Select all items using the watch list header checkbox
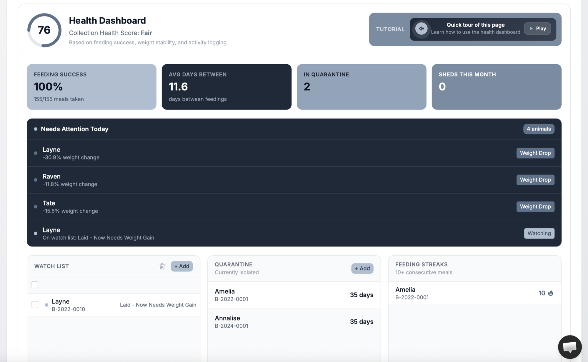Viewport: 588px width, 362px height. [35, 285]
